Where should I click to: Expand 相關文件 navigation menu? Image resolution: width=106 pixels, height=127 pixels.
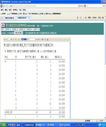(x=36, y=29)
